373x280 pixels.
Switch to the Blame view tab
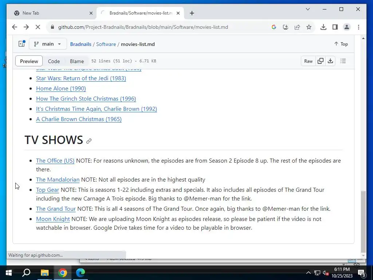[77, 61]
